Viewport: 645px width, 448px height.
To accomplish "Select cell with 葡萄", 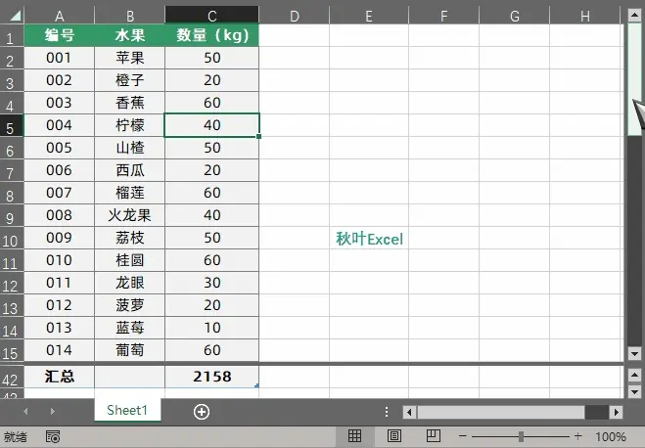I will 129,350.
